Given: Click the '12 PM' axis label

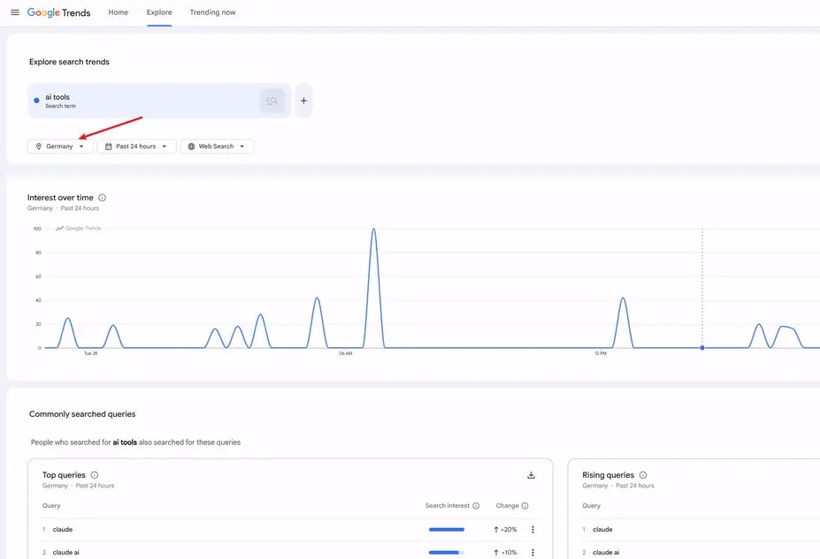Looking at the screenshot, I should click(x=601, y=353).
